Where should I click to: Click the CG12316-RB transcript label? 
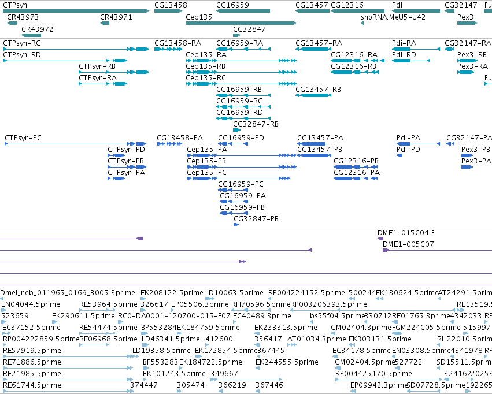(x=354, y=66)
